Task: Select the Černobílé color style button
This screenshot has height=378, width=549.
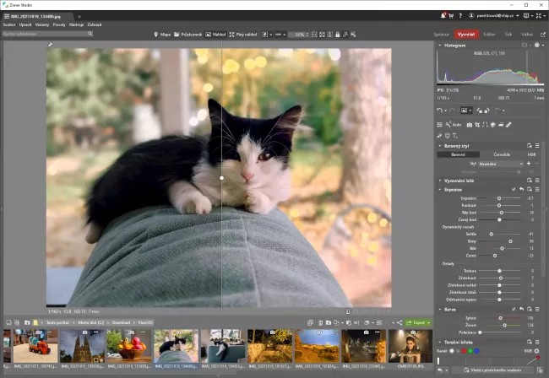Action: (501, 154)
